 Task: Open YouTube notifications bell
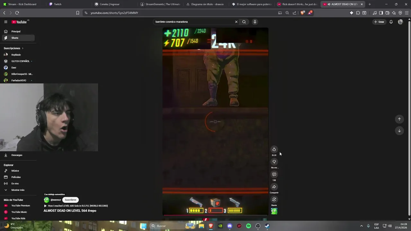pos(391,22)
